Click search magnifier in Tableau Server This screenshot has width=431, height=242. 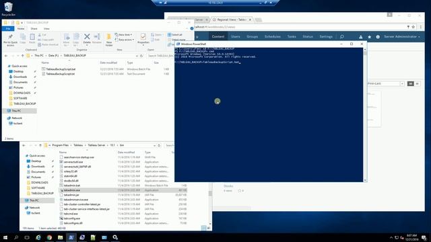coord(341,36)
